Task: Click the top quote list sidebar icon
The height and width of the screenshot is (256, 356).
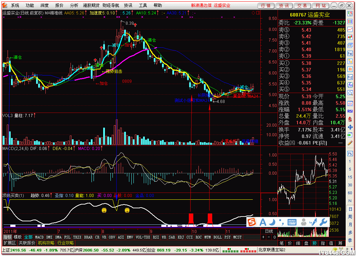Action: point(350,14)
